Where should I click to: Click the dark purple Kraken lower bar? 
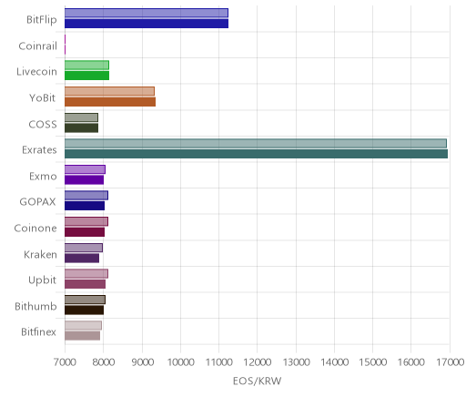coord(82,259)
